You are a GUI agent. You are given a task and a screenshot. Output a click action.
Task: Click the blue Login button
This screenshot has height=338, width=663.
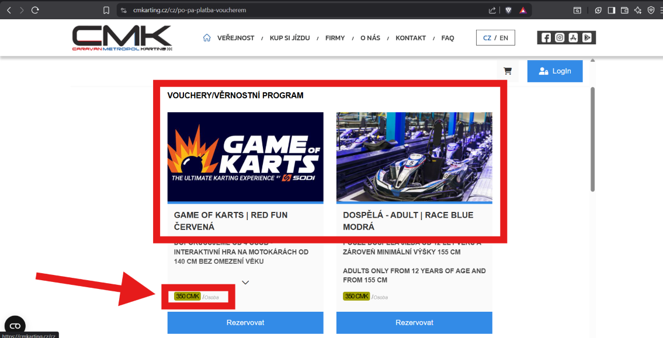tap(554, 71)
